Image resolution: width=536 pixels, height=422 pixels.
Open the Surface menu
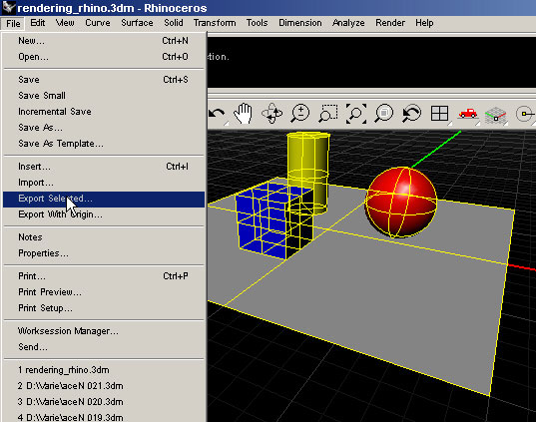[137, 23]
